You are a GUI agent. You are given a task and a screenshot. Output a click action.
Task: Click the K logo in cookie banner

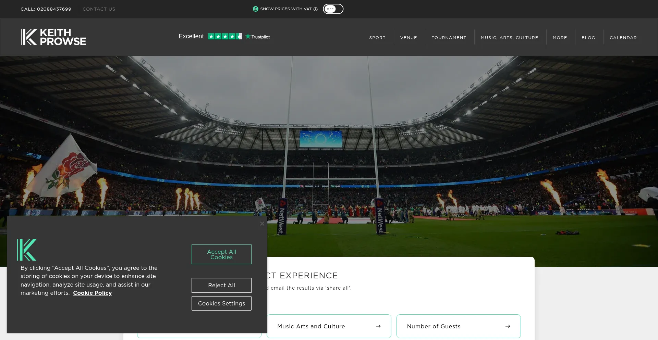[27, 250]
